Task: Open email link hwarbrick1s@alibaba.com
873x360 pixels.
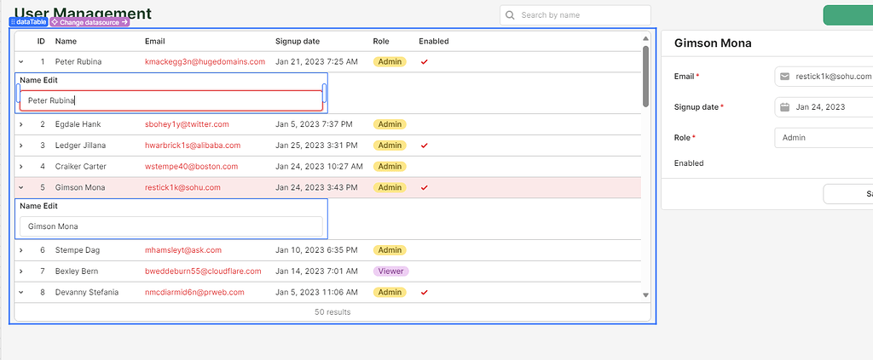Action: [193, 146]
